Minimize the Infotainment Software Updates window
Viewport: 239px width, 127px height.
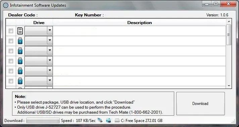207,4
